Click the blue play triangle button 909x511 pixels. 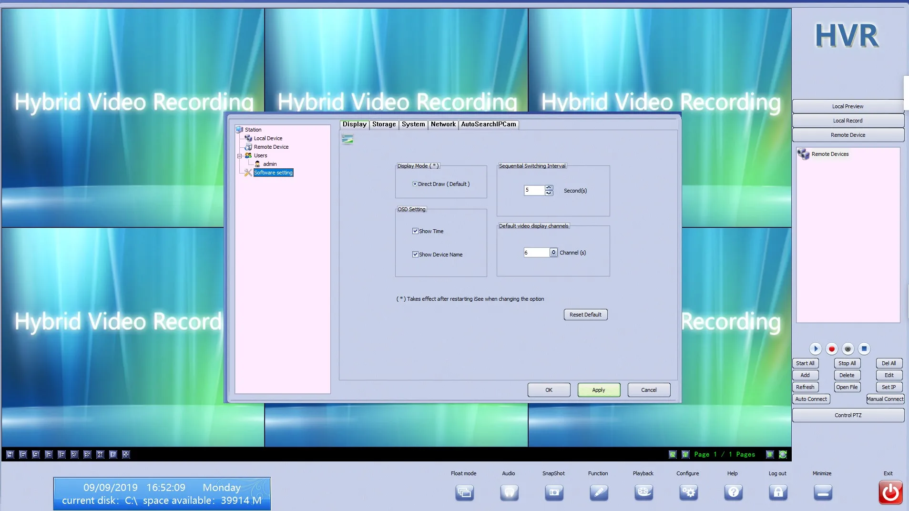(816, 349)
